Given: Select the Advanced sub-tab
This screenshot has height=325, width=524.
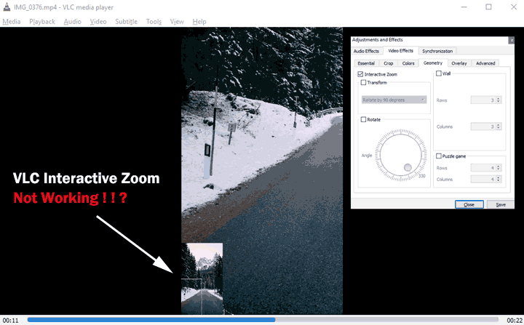Looking at the screenshot, I should (485, 63).
